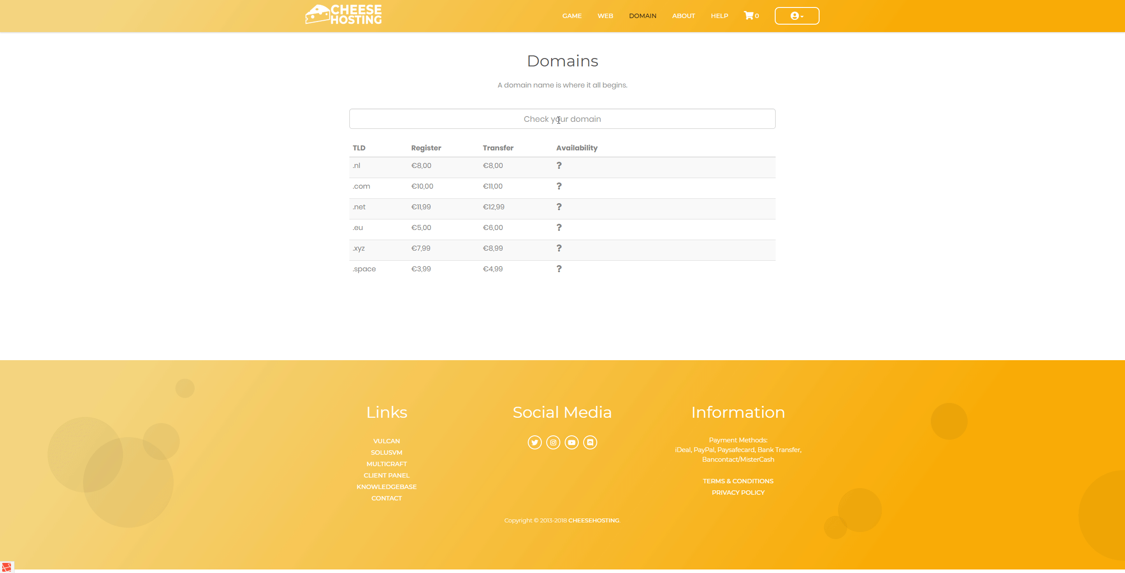Go to the HELP menu item

pos(719,16)
